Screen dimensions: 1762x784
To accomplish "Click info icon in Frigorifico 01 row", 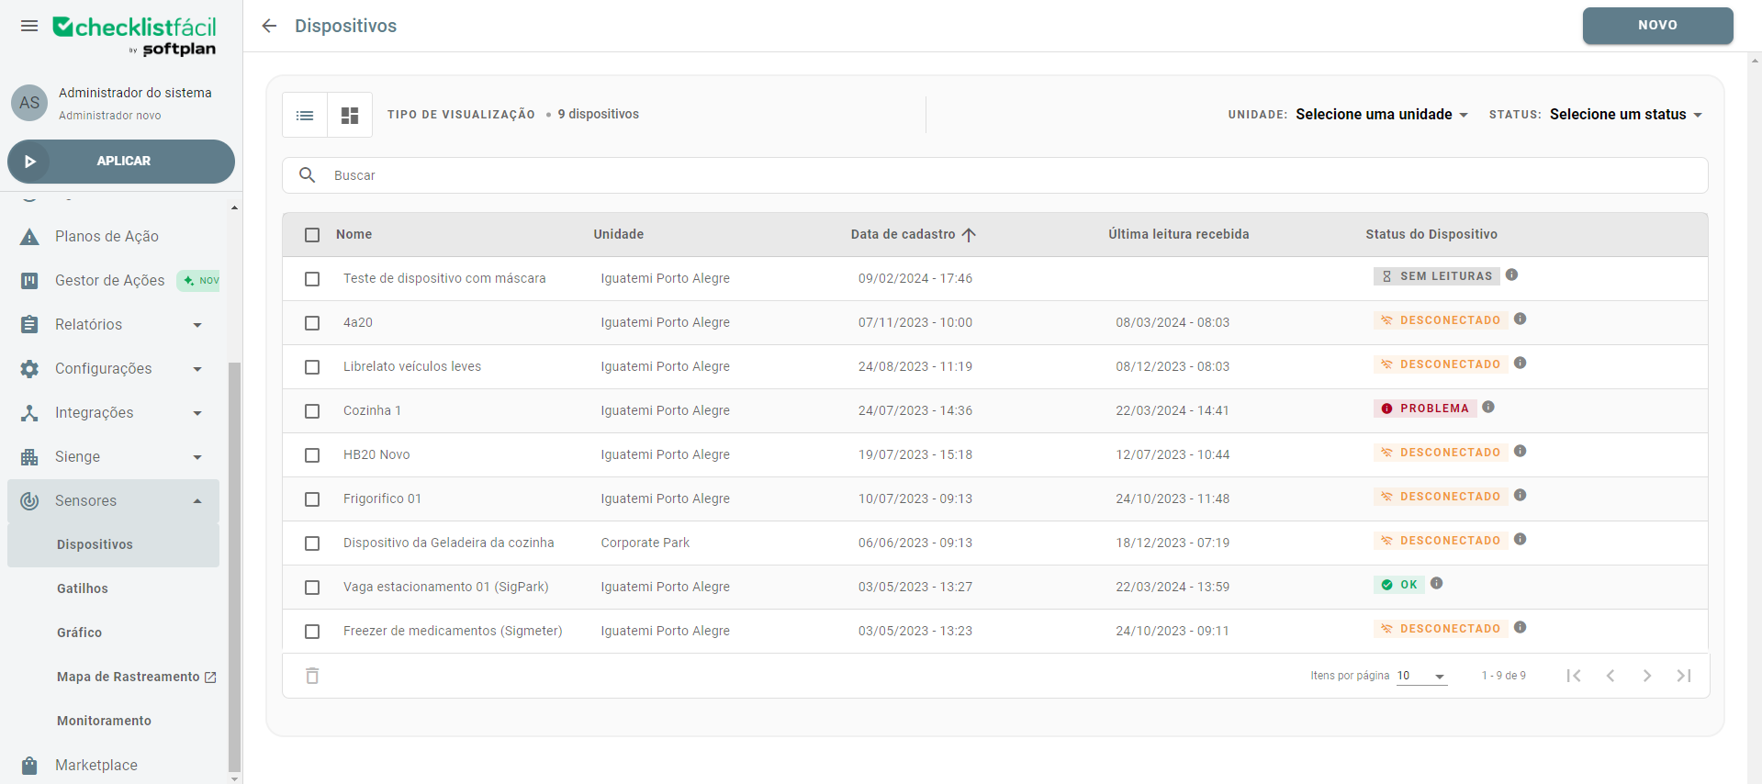I will [x=1520, y=495].
